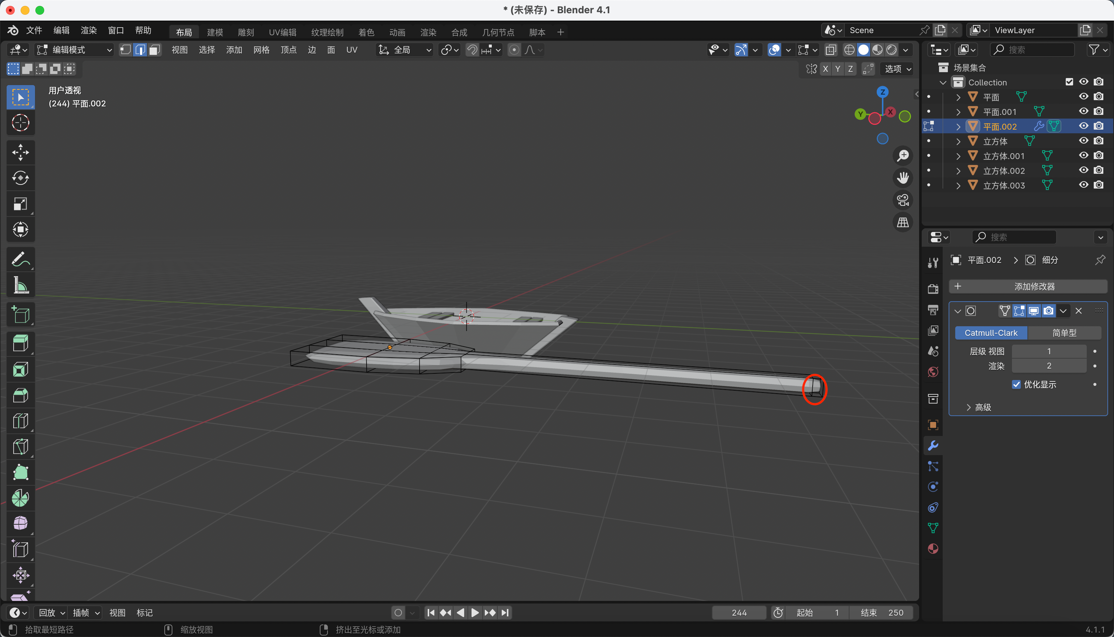Hide 立方体.001 in viewport

point(1083,156)
